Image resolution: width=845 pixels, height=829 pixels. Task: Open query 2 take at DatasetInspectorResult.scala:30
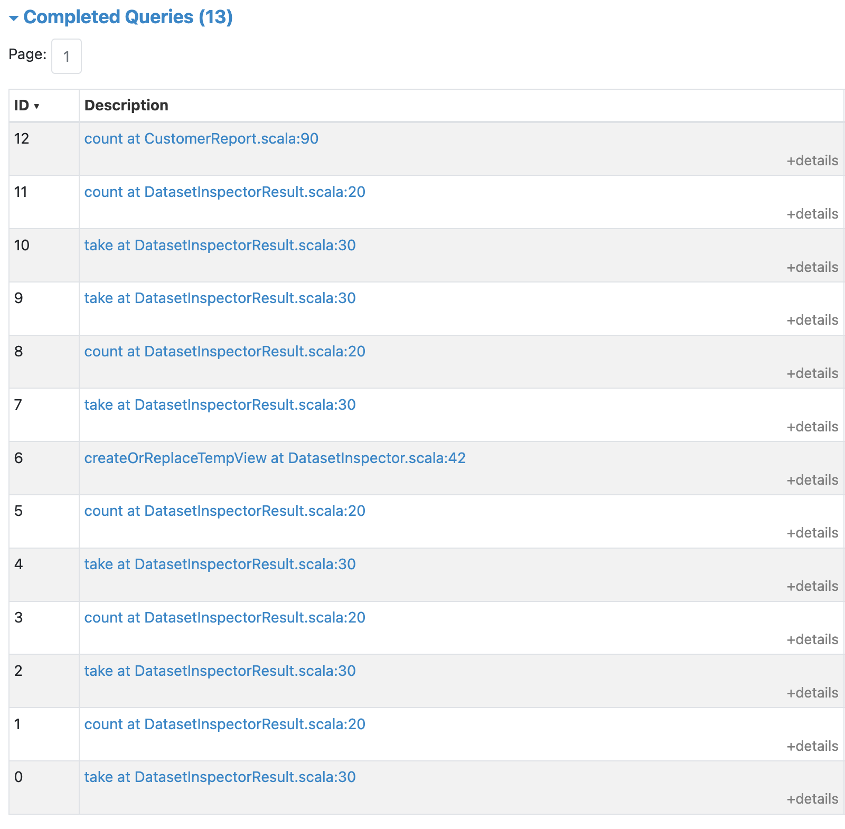click(220, 671)
